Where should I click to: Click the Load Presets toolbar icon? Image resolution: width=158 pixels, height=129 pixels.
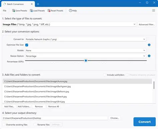pos(31,11)
